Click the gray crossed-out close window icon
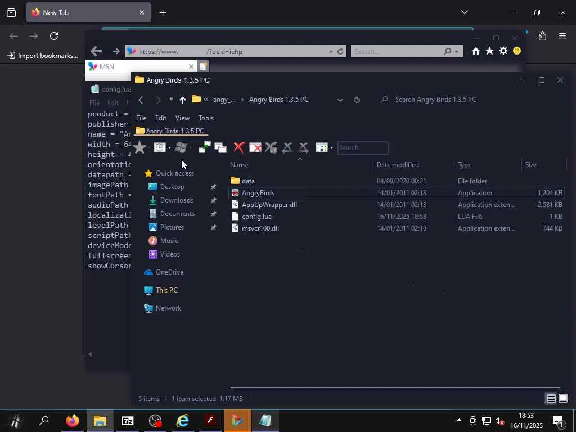The image size is (576, 432). tap(271, 147)
